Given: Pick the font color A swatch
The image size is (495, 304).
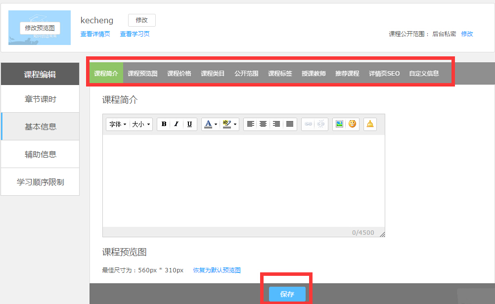Looking at the screenshot, I should click(208, 124).
